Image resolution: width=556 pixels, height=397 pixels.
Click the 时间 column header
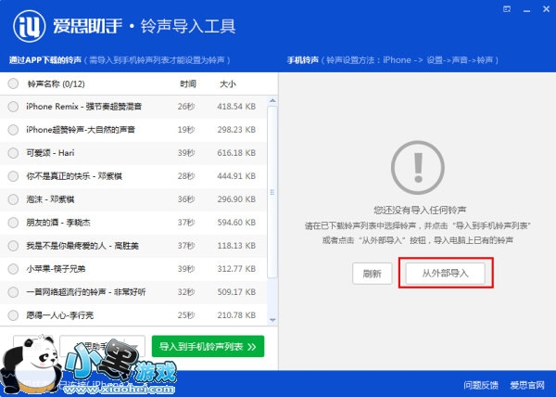click(188, 84)
